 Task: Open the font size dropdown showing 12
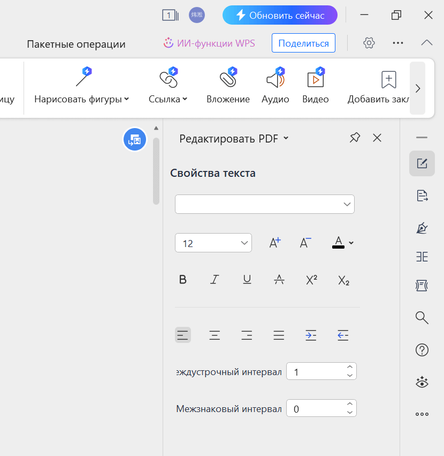[x=213, y=242]
